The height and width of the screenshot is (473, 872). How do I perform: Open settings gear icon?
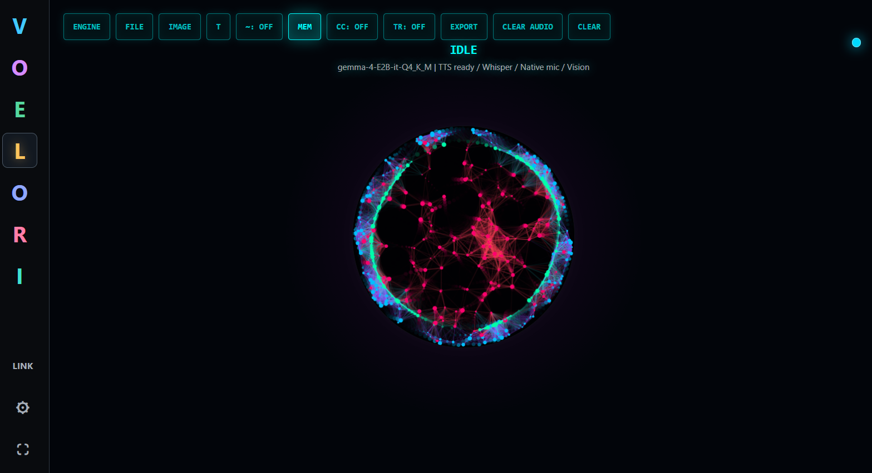coord(23,407)
